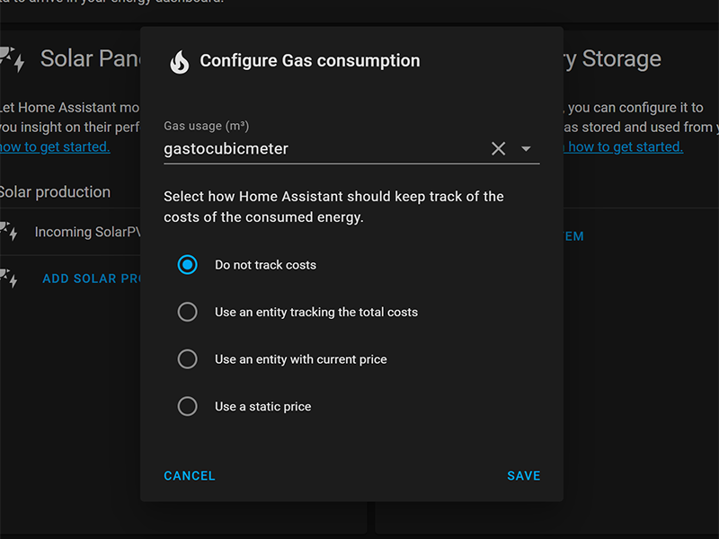Open Storage card how to get started link
The height and width of the screenshot is (539, 719).
pyautogui.click(x=624, y=146)
